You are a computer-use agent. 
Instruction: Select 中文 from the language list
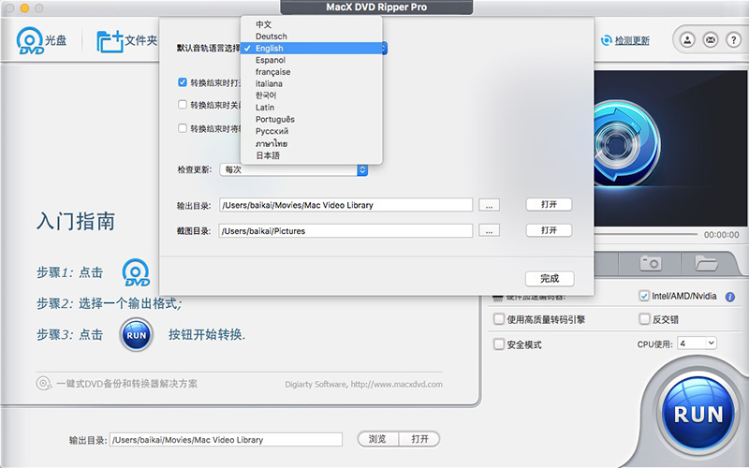pyautogui.click(x=312, y=24)
